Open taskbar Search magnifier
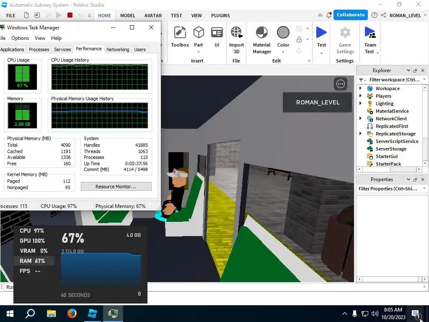This screenshot has width=429, height=322. (x=30, y=314)
